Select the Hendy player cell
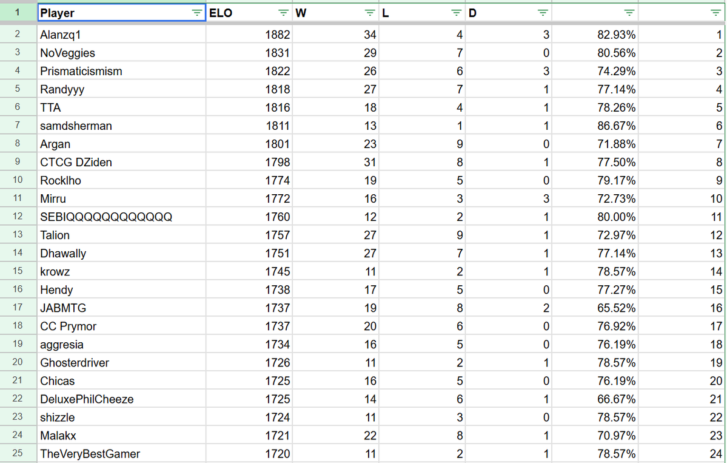 121,290
